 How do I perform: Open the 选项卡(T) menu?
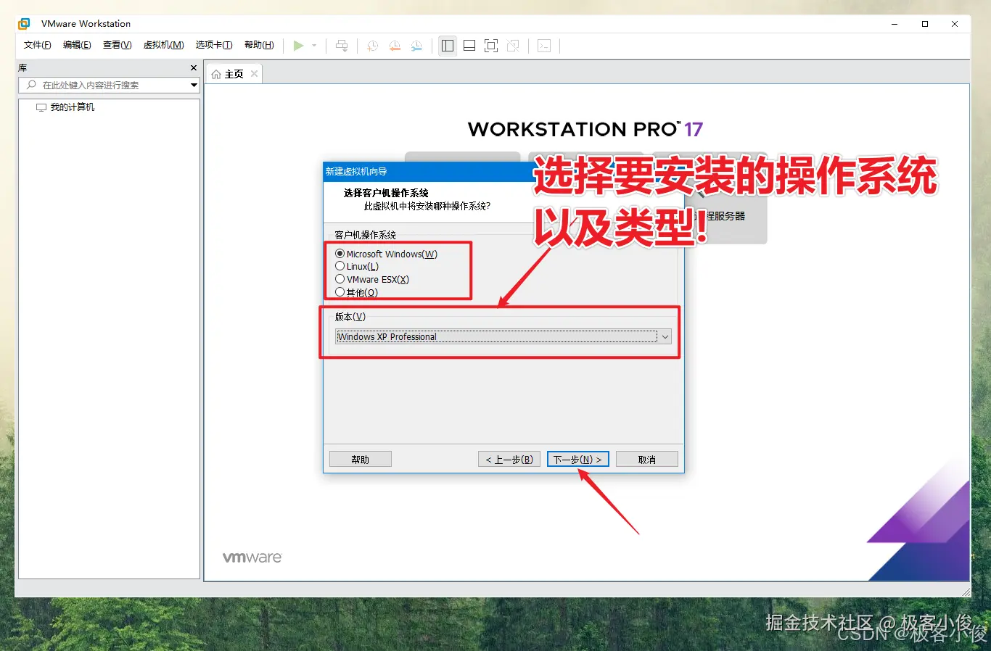(x=214, y=45)
